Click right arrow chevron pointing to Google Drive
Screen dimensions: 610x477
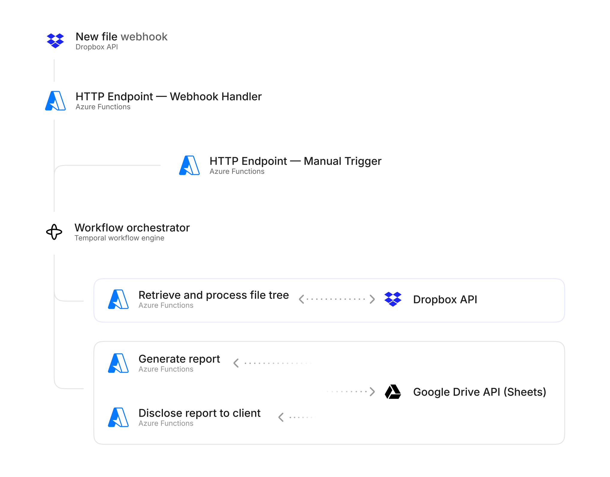pos(372,392)
